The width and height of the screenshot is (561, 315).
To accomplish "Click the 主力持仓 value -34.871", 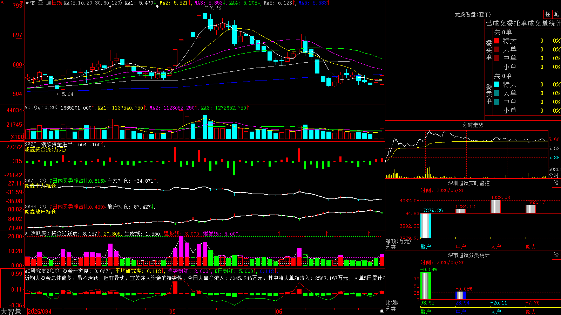I will (x=144, y=181).
